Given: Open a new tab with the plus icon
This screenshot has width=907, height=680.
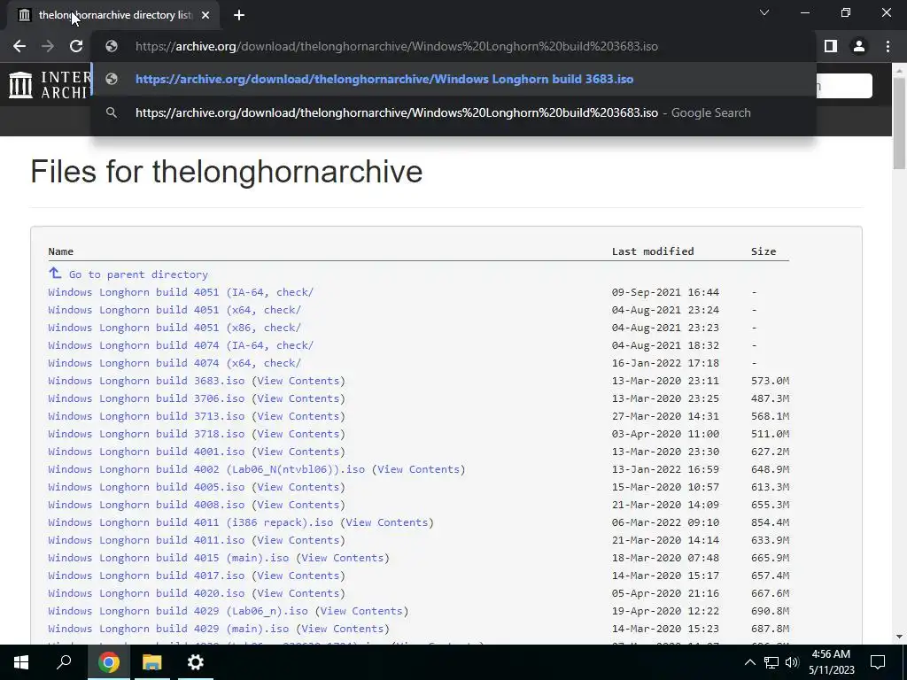Looking at the screenshot, I should click(239, 15).
